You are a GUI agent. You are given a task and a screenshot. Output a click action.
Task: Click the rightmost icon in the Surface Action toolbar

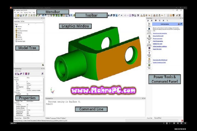[42, 74]
